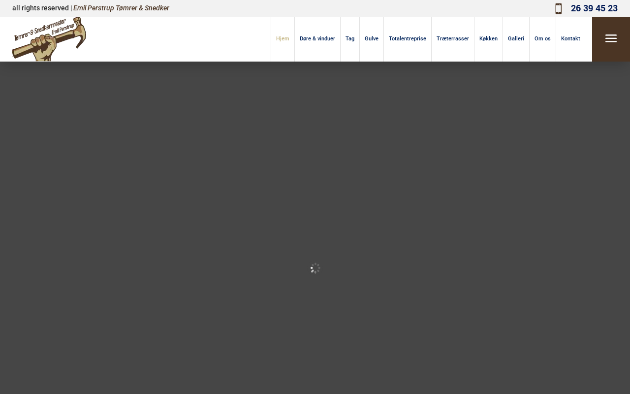Viewport: 630px width, 394px height.
Task: Go to Døre & vinduer page
Action: point(317,39)
